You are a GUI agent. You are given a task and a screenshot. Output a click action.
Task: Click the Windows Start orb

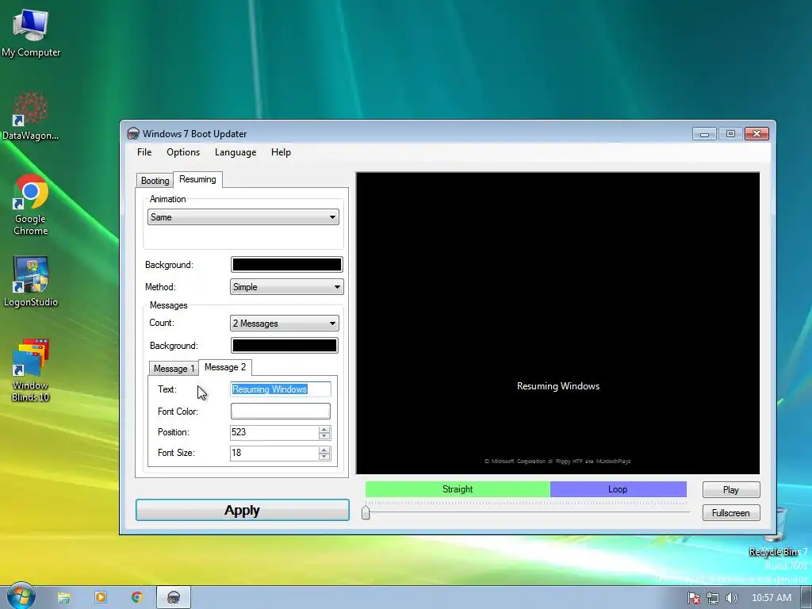pyautogui.click(x=21, y=596)
